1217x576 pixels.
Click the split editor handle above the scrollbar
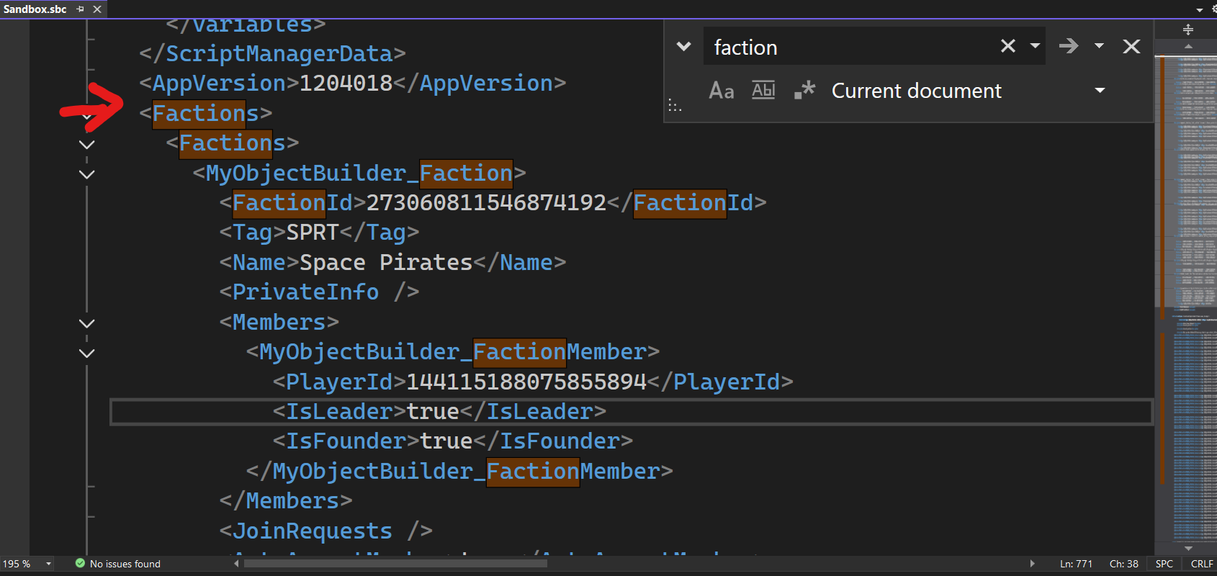tap(1188, 30)
